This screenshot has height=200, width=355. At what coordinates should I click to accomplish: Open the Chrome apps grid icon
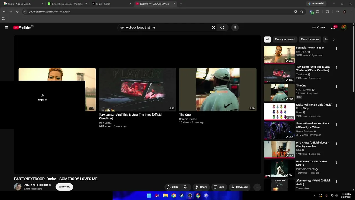[x=4, y=19]
